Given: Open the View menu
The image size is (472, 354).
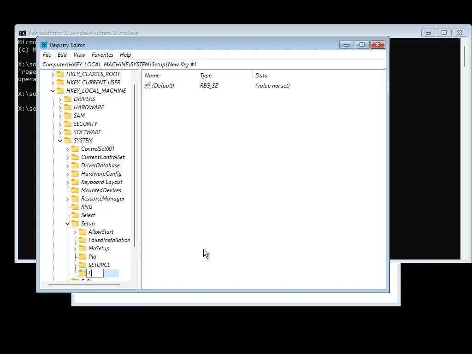Looking at the screenshot, I should 79,55.
